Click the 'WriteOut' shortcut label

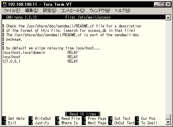click(43, 119)
